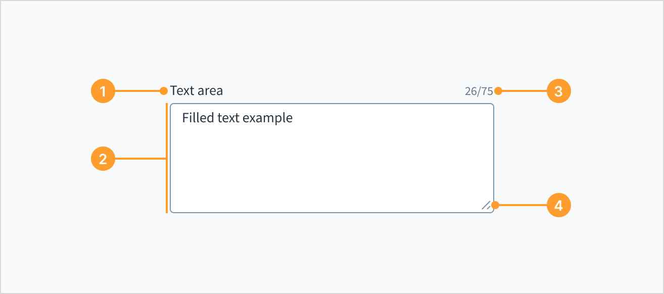
Task: Select the Text area label
Action: [197, 90]
